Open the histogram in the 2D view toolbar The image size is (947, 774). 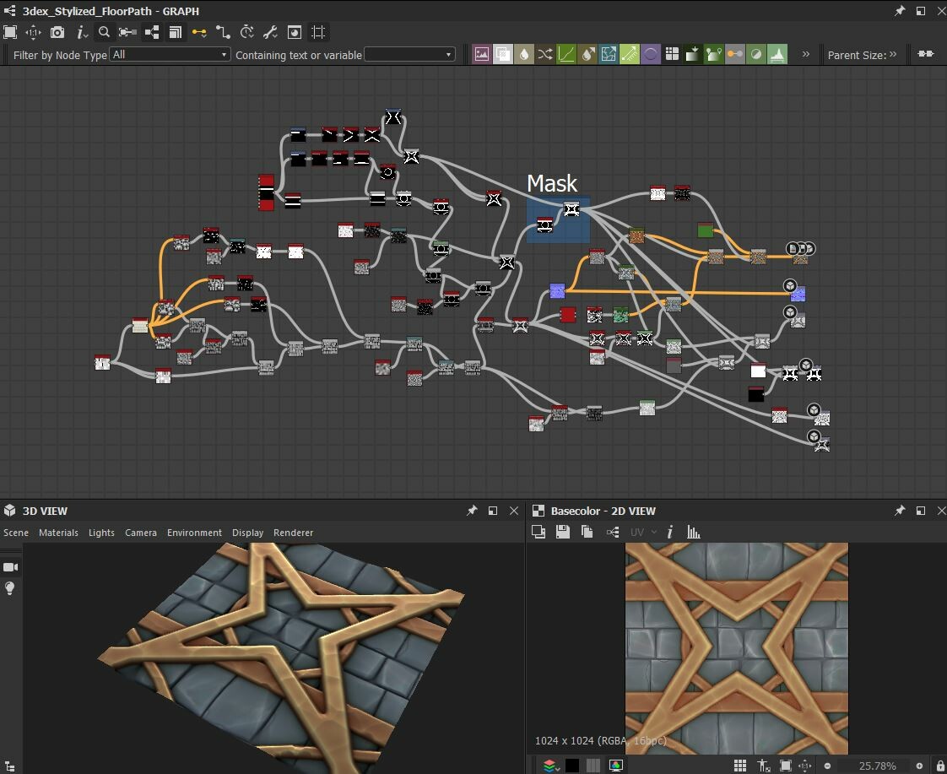point(693,532)
